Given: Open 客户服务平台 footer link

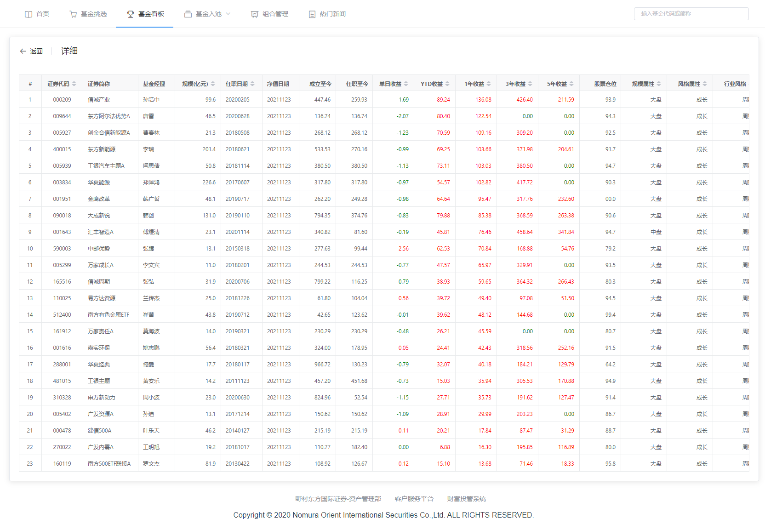Looking at the screenshot, I should (414, 499).
